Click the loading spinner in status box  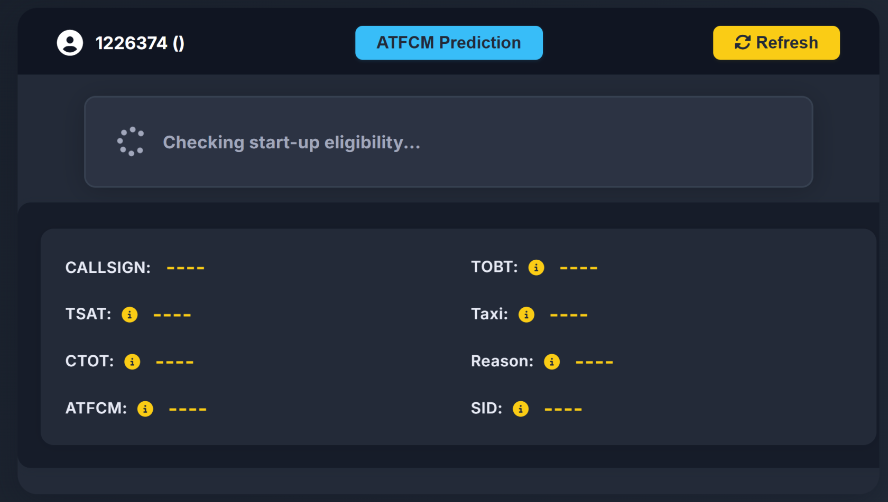[x=131, y=141]
